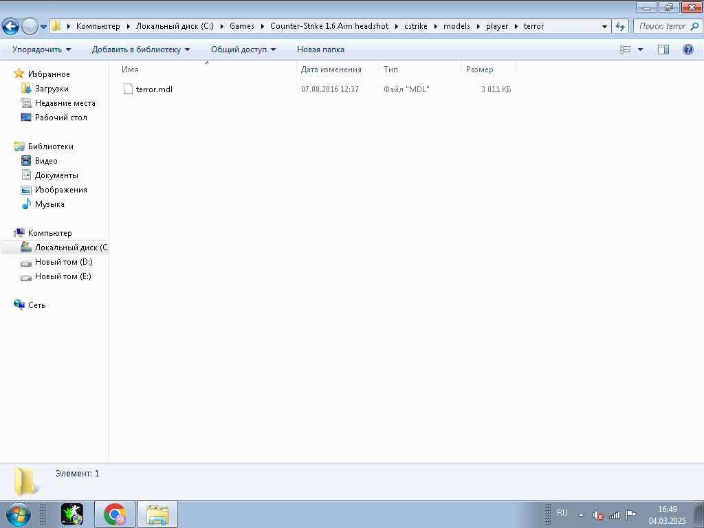Open the address bar history dropdown
Image resolution: width=704 pixels, height=528 pixels.
604,27
